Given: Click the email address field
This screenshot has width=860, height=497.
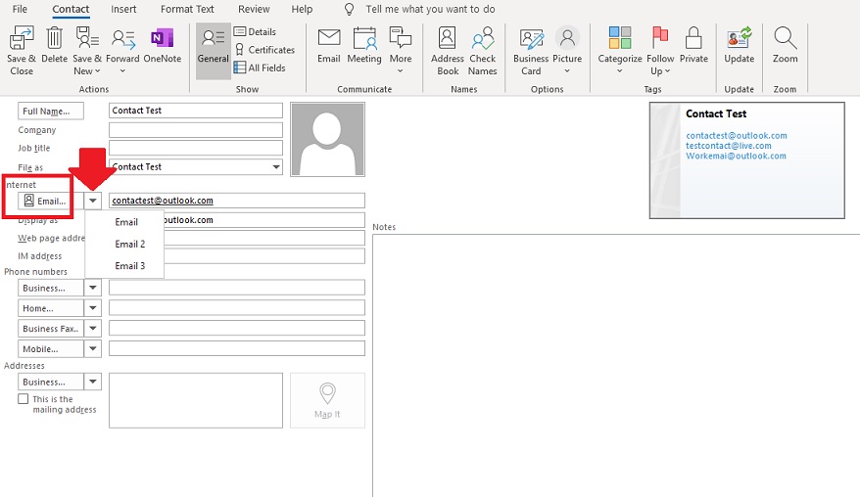Looking at the screenshot, I should coord(237,201).
